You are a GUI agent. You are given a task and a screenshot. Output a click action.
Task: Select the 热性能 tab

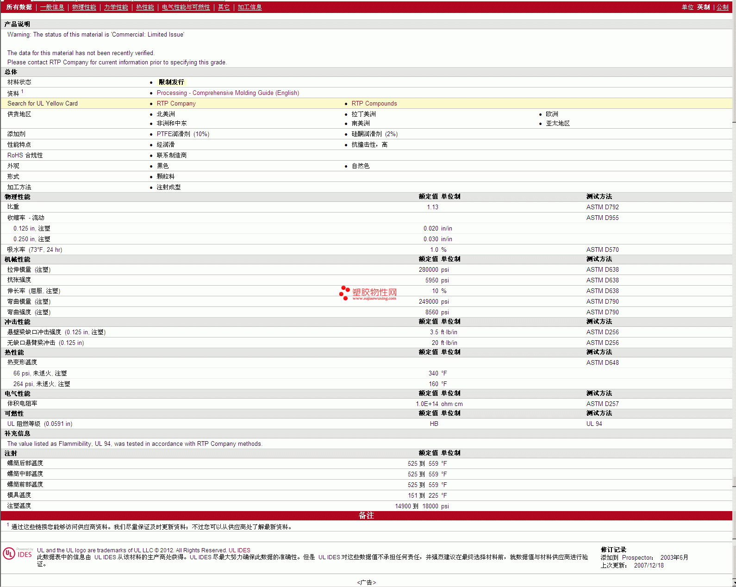[x=145, y=7]
